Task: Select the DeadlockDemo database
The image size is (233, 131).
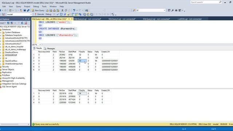Action: coord(11,52)
